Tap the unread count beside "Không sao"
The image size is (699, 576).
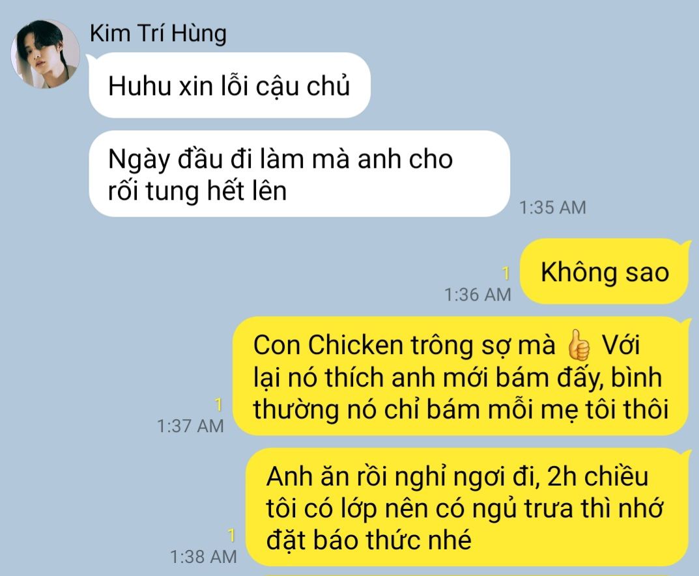click(506, 273)
